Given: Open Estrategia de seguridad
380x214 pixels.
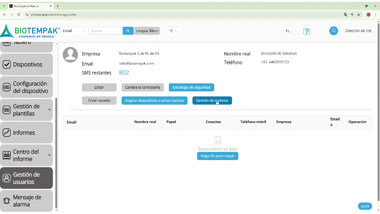Looking at the screenshot, I should 192,87.
